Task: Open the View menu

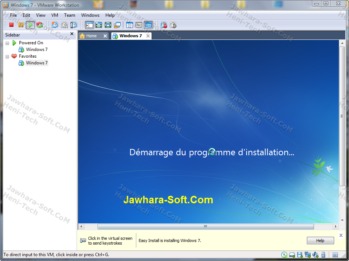Action: 41,15
